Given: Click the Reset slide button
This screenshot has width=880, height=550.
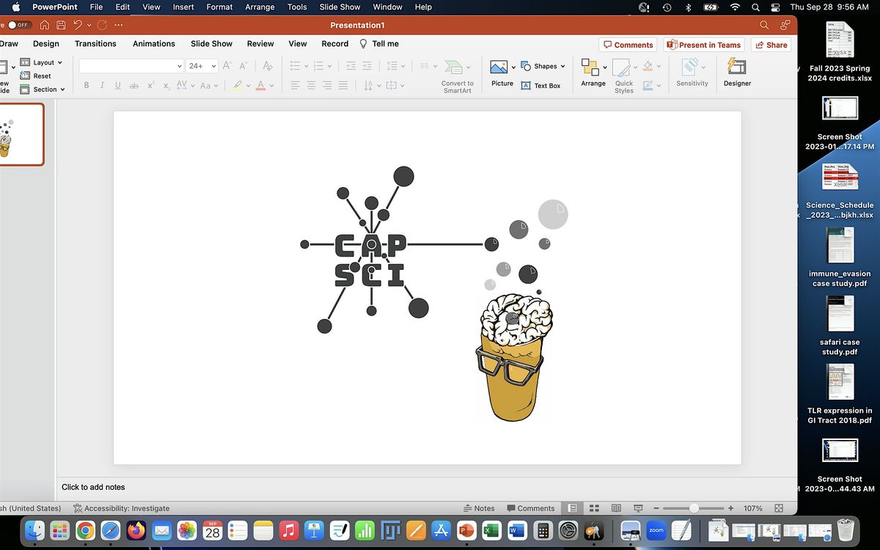Looking at the screenshot, I should 35,76.
